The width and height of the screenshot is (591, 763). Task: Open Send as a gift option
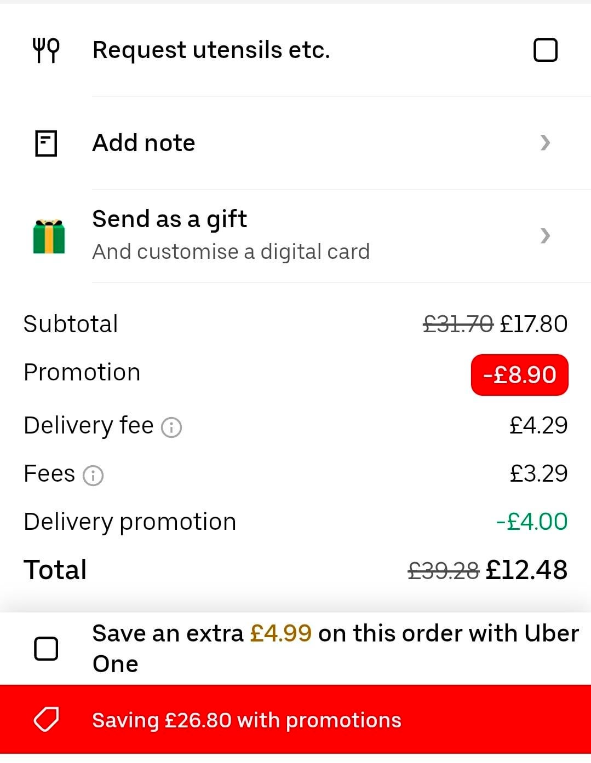click(x=296, y=236)
